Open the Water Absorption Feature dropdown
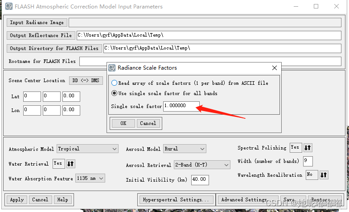Viewport: 349px width, 212px height. pyautogui.click(x=90, y=179)
